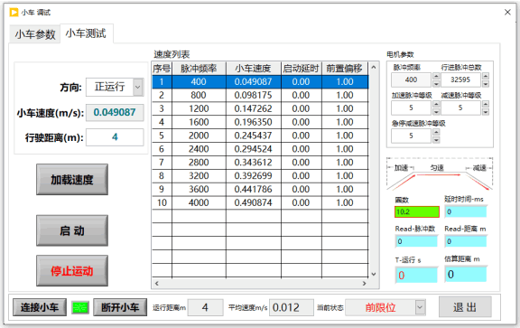Click the 加载速度 button
Screen dimensions: 520x328
72,179
